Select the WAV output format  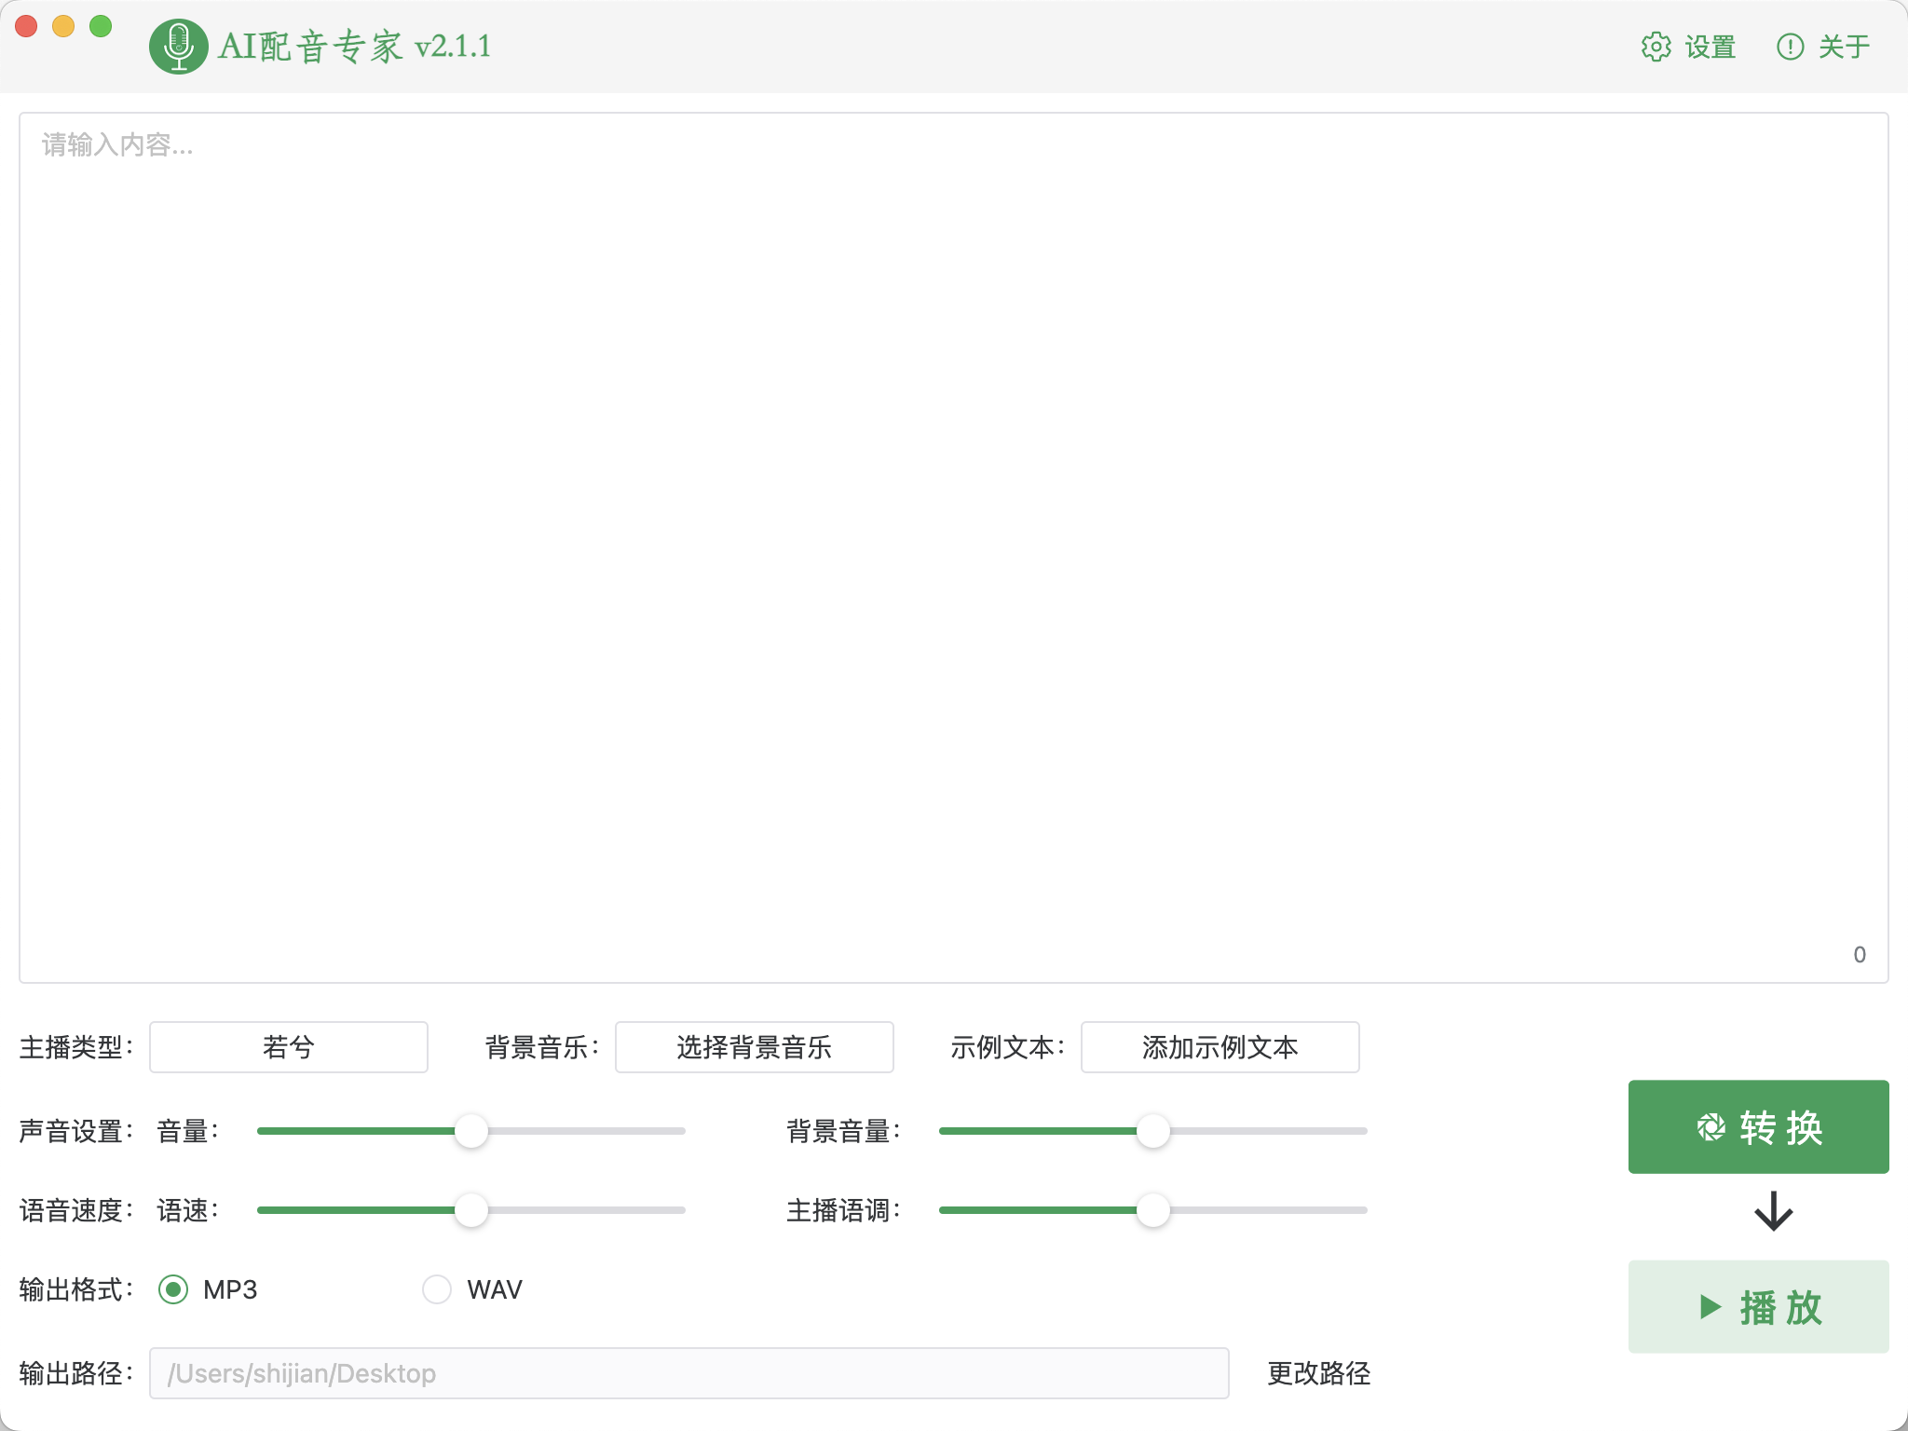pos(437,1289)
